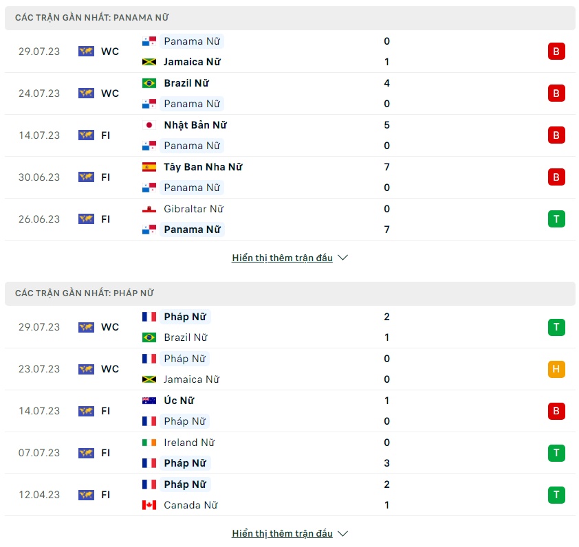Viewport: 579px width, 547px height.
Task: Click the red B badge for Úc Nữ match
Action: 556,411
